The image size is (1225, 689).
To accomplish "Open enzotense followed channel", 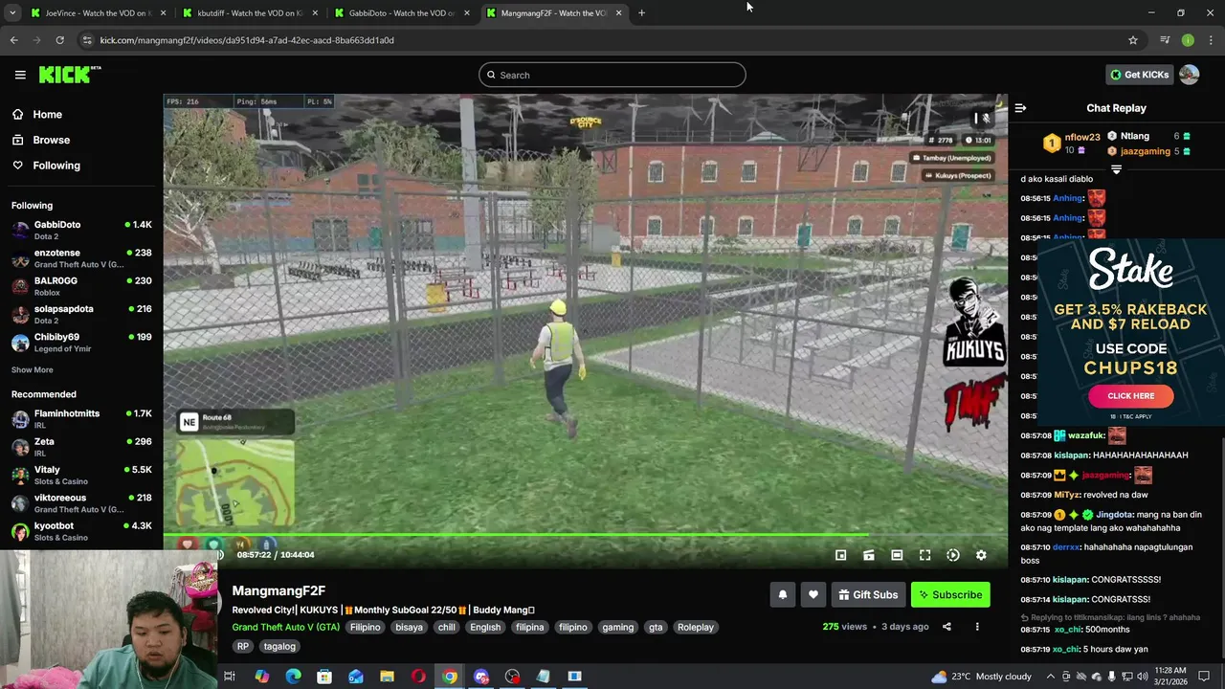I will pos(81,258).
